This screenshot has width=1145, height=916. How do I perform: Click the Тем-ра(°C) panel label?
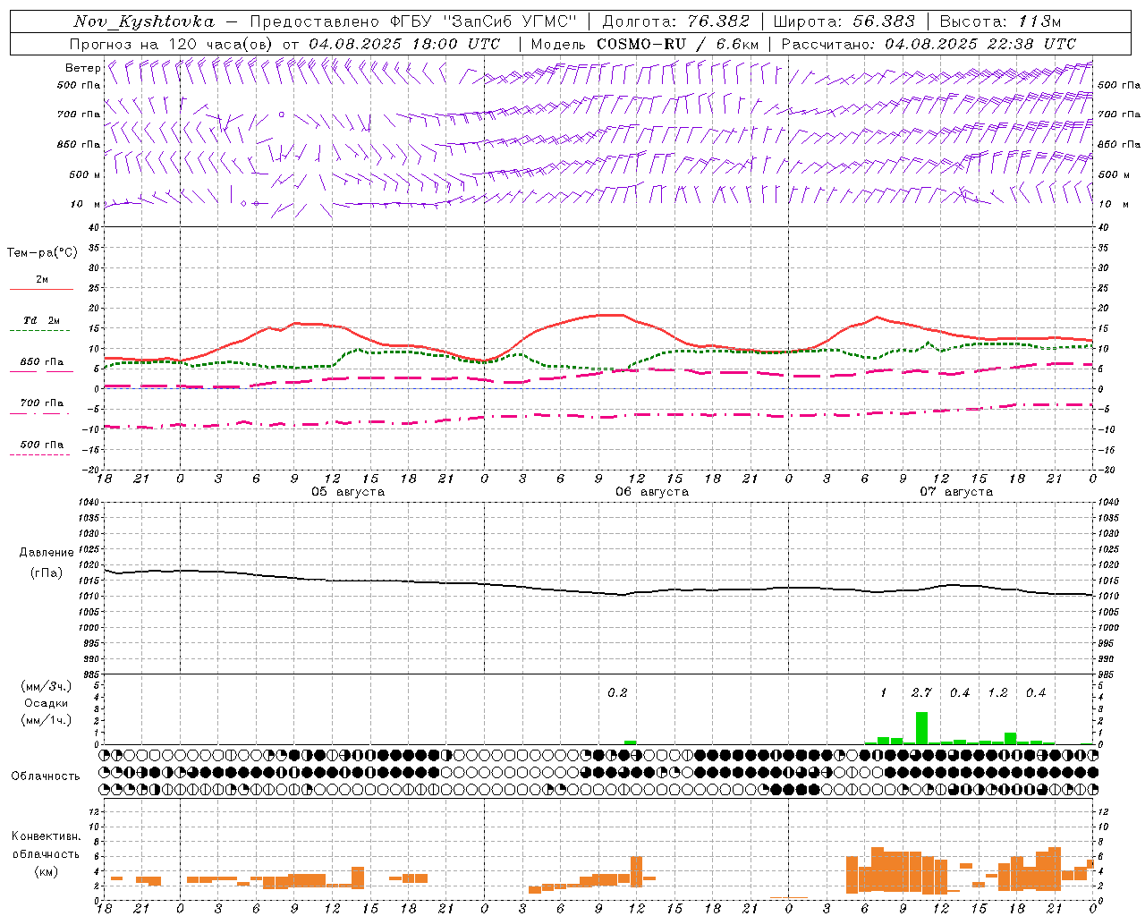(x=42, y=252)
